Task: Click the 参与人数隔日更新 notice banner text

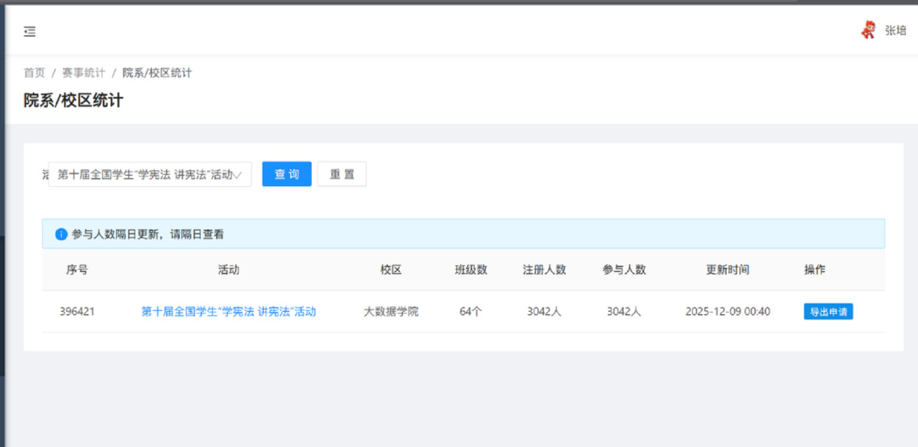Action: (147, 234)
